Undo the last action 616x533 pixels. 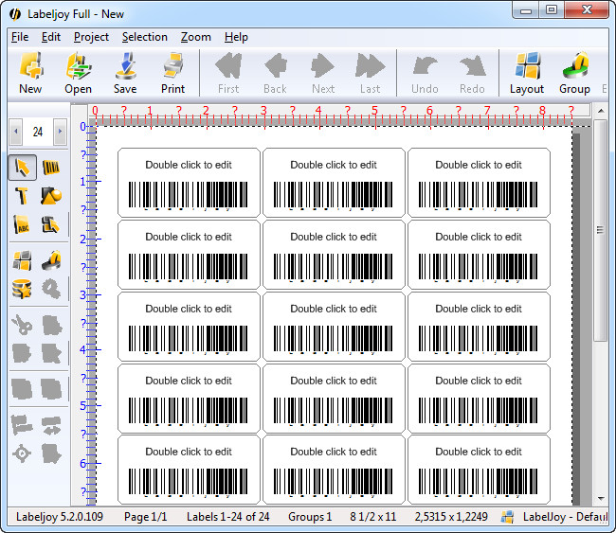click(425, 73)
